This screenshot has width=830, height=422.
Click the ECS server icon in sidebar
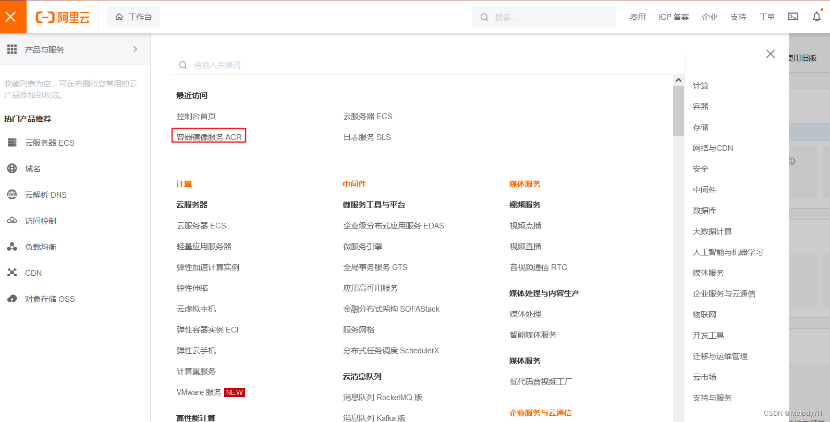coord(12,143)
